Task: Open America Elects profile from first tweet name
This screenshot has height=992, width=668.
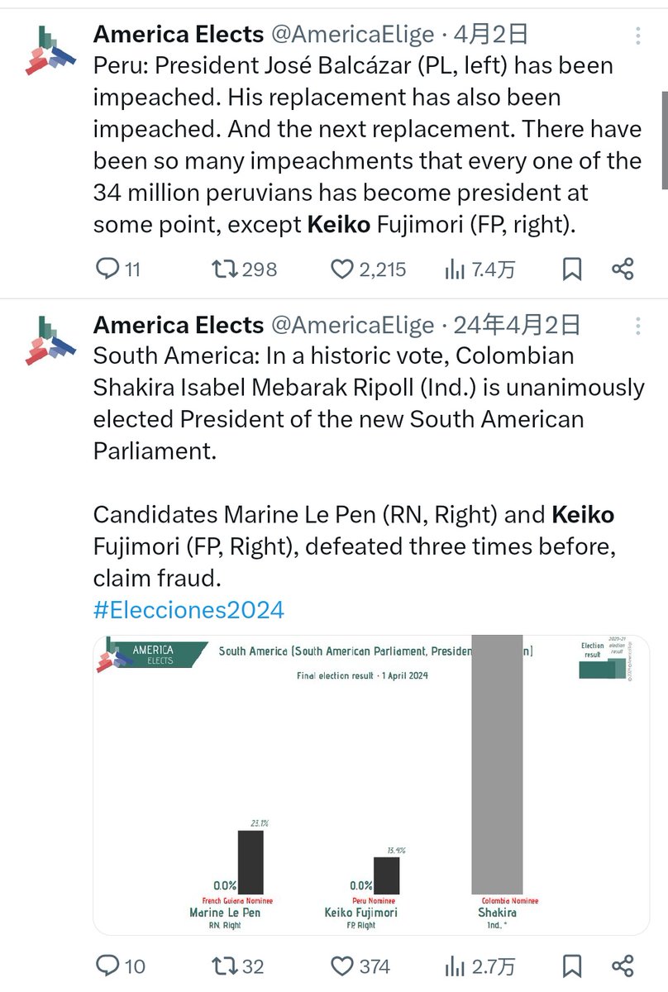Action: 179,34
